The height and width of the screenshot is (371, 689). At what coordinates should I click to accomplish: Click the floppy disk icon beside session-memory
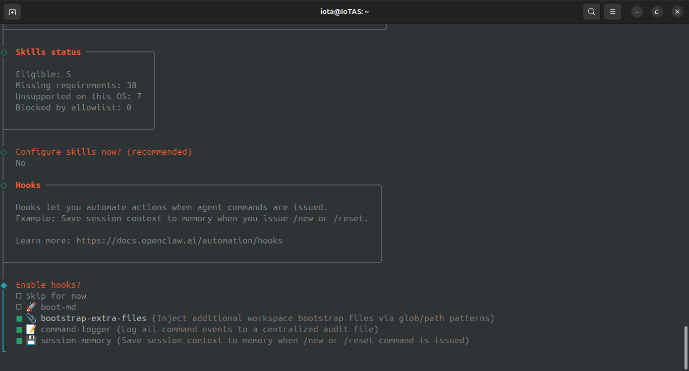[31, 340]
